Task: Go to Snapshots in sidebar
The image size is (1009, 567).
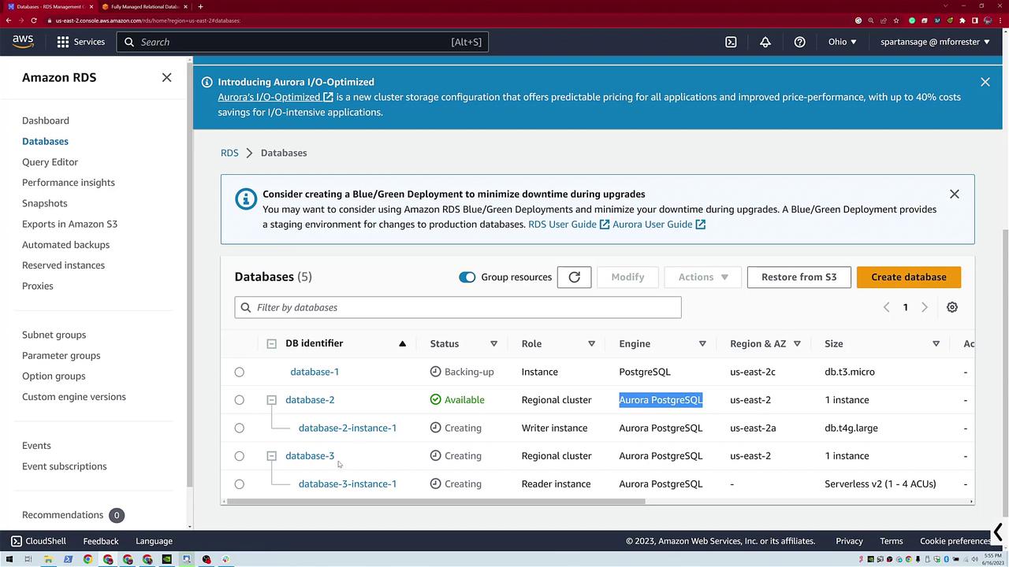Action: [x=45, y=203]
